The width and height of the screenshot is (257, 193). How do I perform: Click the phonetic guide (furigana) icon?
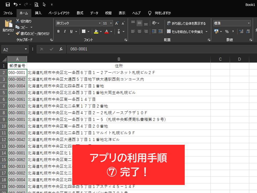coord(119,31)
